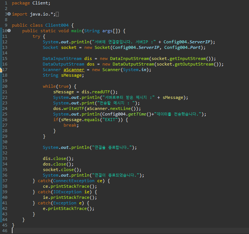Click 'dis.close();' on line 33
Viewport: 249px width, 234px height.
tap(58, 158)
